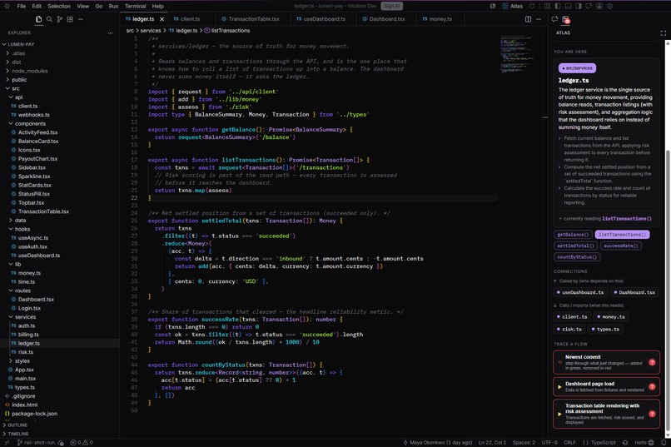The height and width of the screenshot is (447, 671).
Task: Click Spaces: 2 indentation setting
Action: [x=524, y=443]
